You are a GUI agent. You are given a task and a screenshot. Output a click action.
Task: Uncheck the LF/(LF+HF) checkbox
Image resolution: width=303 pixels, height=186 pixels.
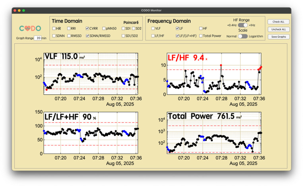[x=177, y=36]
